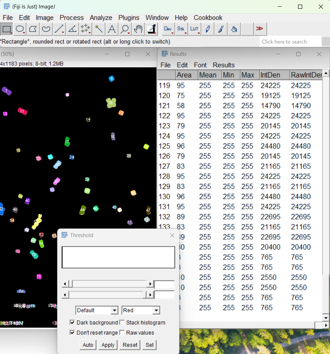Select the Paintbrush tool
330x354 pixels.
[221, 29]
